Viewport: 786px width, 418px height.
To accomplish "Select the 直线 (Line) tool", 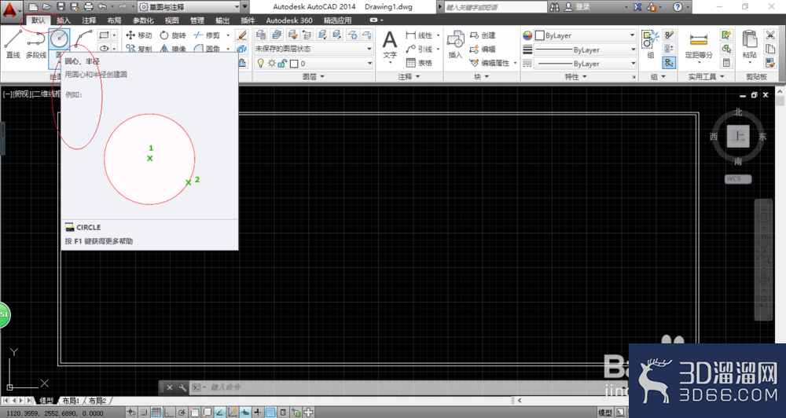I will click(x=13, y=44).
